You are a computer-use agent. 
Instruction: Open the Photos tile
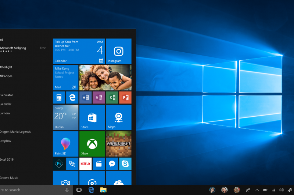click(x=105, y=78)
